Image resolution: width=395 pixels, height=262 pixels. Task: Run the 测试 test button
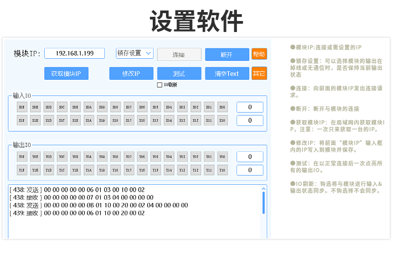pyautogui.click(x=179, y=74)
